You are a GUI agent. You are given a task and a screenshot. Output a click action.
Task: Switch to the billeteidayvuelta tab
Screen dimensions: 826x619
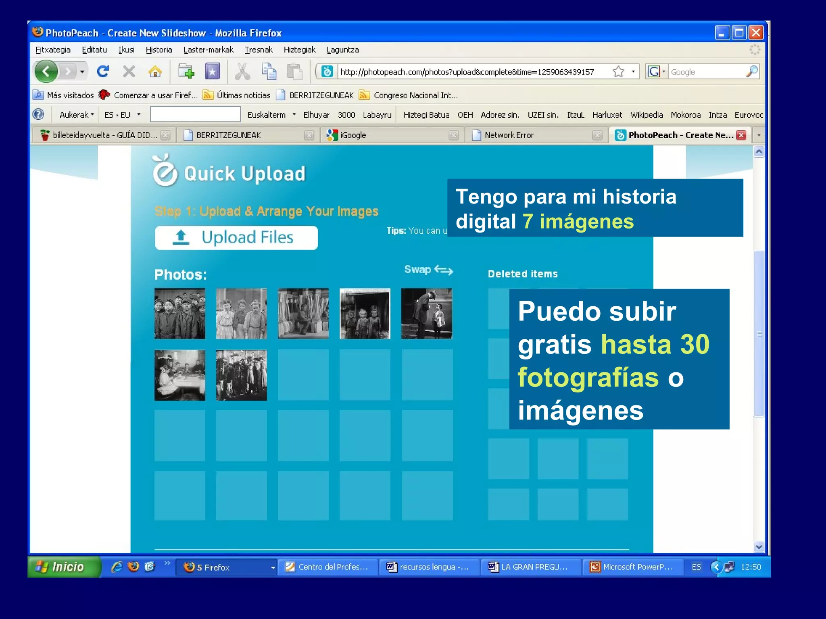tap(104, 135)
